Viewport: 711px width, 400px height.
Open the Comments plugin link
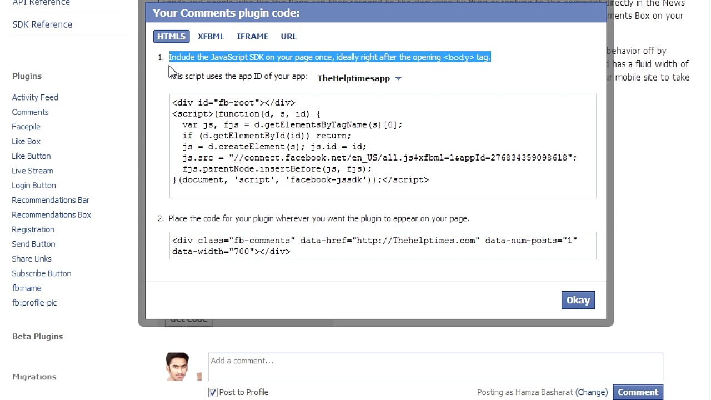(31, 112)
